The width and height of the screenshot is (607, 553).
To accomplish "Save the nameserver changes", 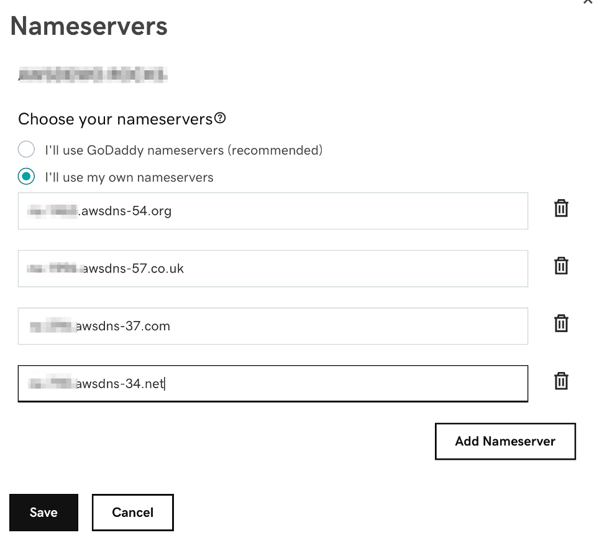I will point(43,512).
